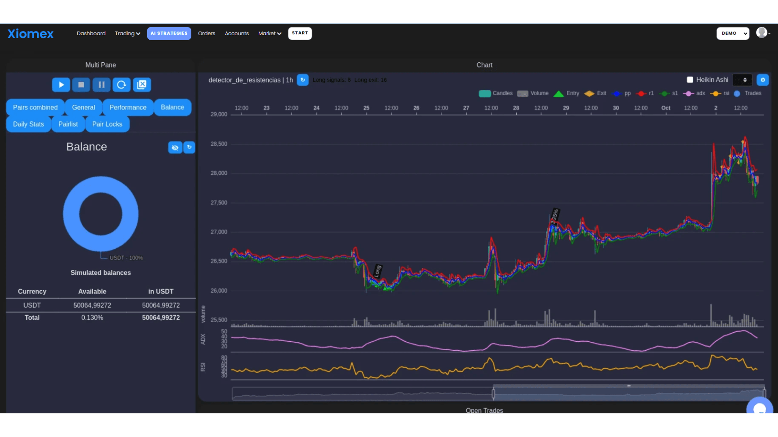
Task: Pause the bot with the pause icon
Action: pyautogui.click(x=101, y=85)
